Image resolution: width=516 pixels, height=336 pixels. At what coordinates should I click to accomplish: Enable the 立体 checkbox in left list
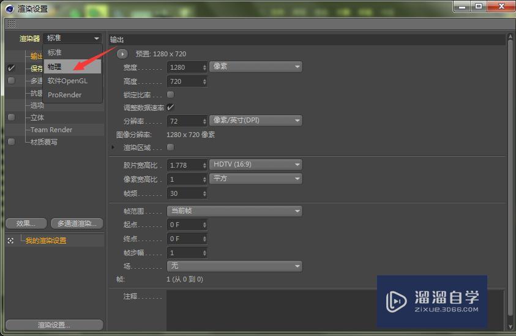(x=11, y=117)
